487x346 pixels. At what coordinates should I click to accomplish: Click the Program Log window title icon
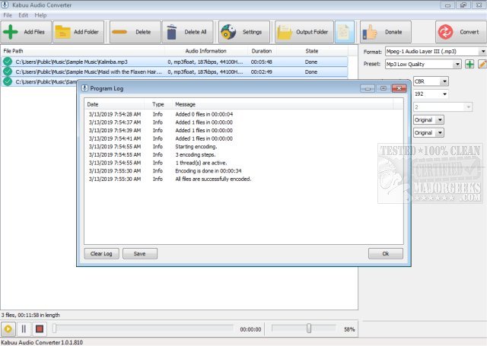[84, 88]
